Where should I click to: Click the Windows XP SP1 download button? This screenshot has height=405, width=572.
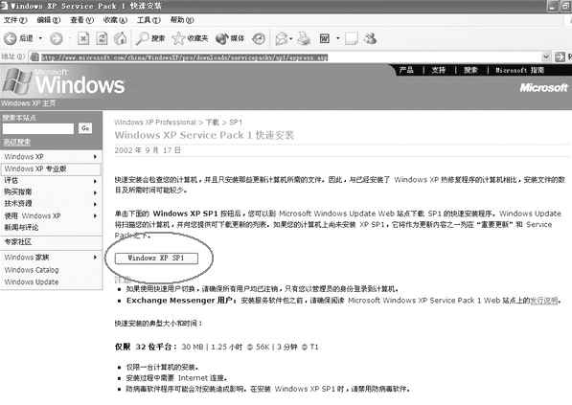(x=156, y=259)
